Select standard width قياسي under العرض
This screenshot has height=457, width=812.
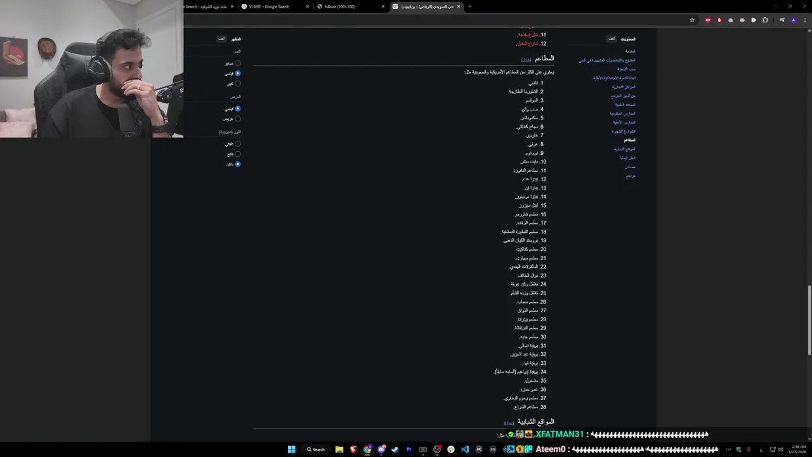point(237,109)
